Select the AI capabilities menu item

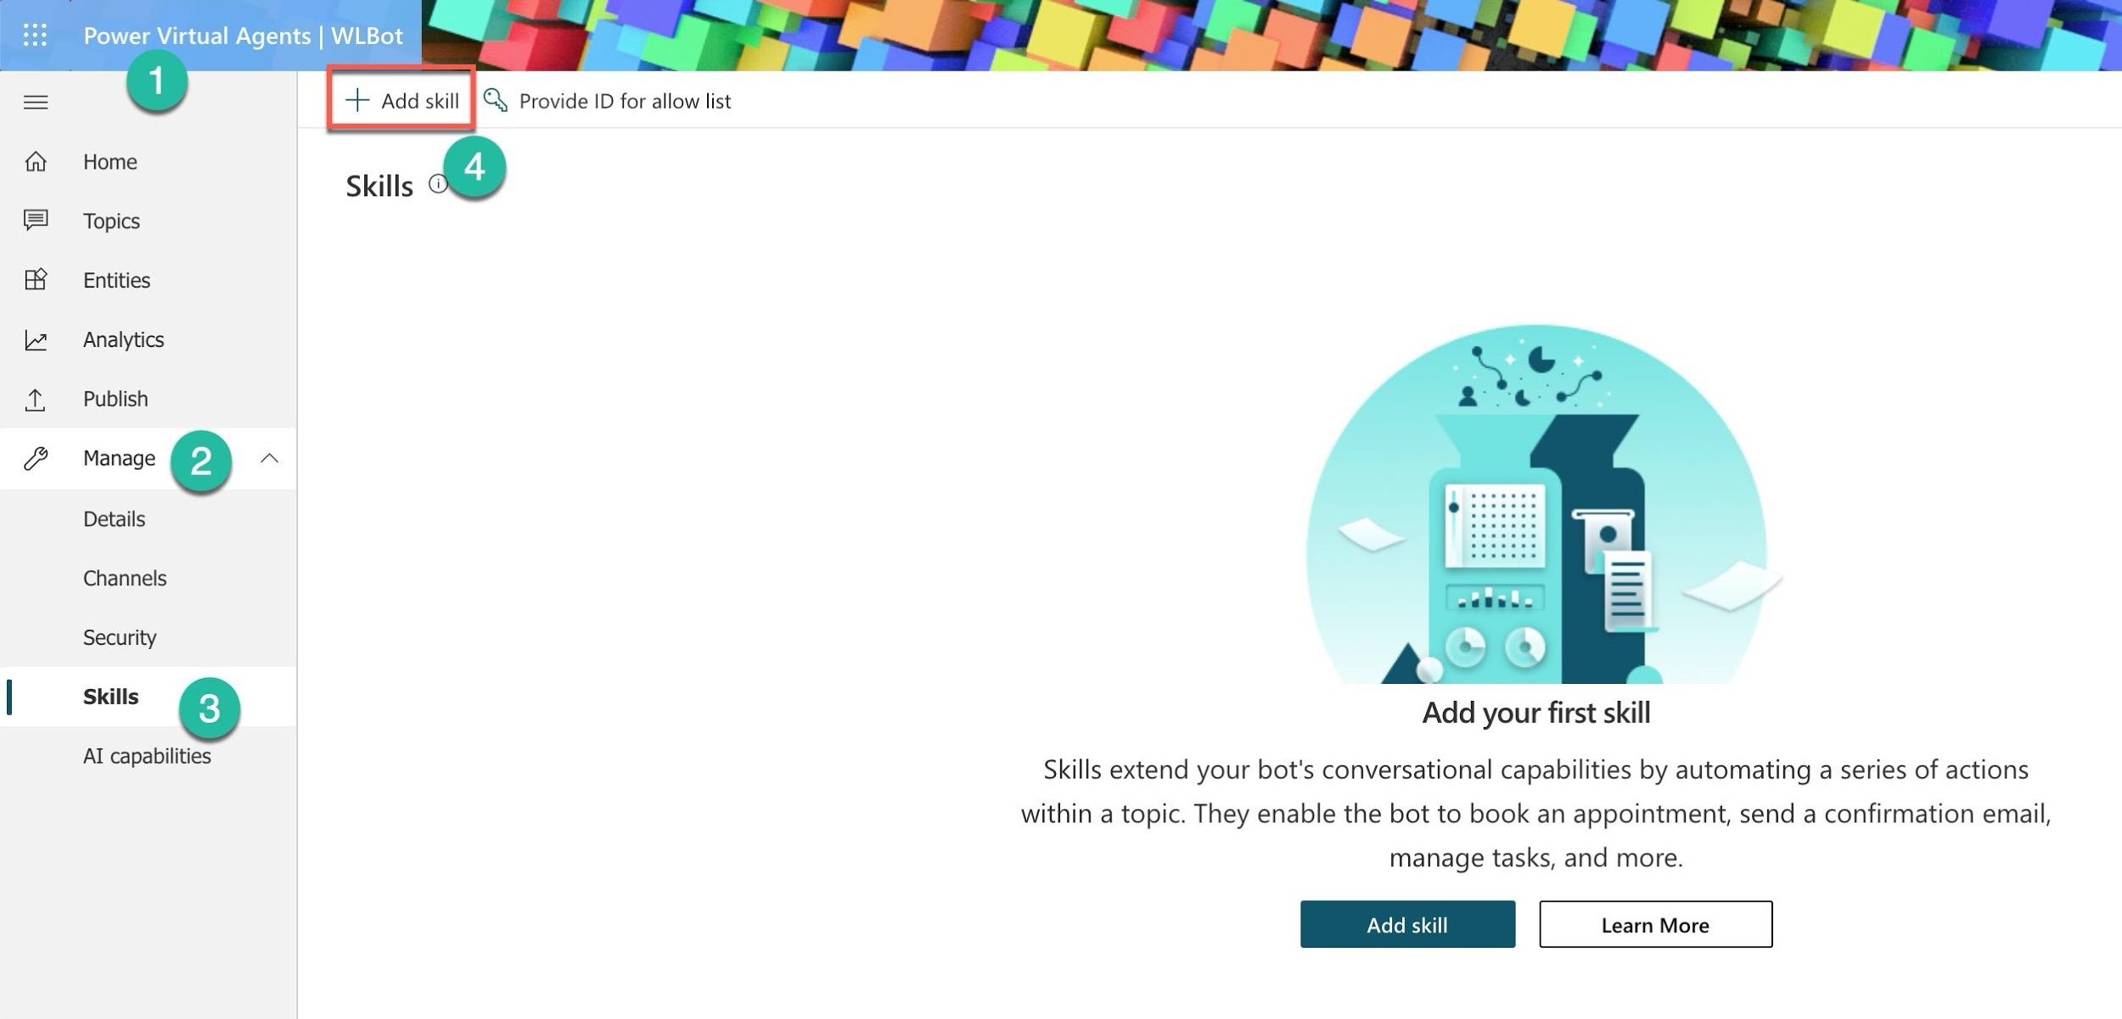146,753
